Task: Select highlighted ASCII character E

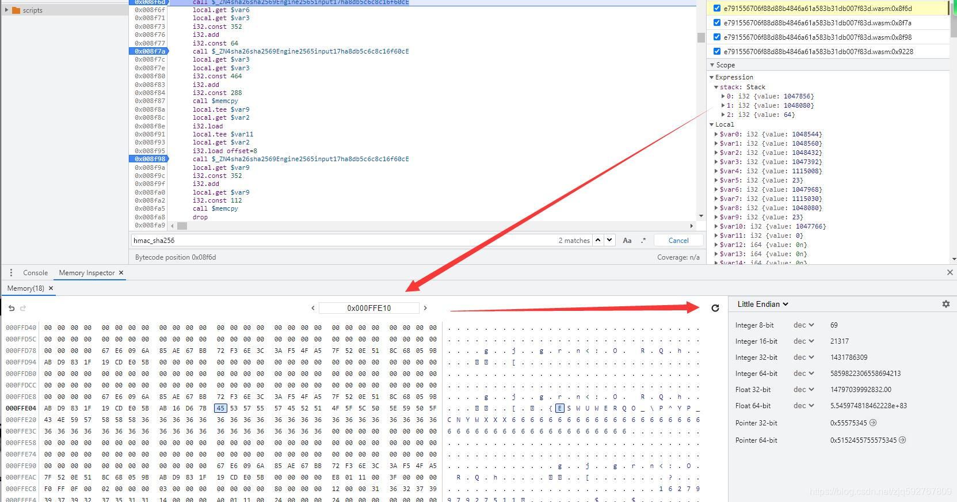Action: point(559,408)
